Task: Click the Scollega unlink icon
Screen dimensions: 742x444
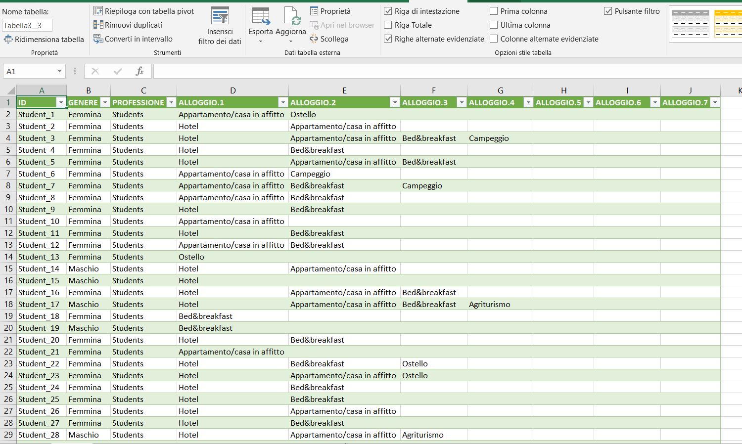Action: [x=314, y=39]
